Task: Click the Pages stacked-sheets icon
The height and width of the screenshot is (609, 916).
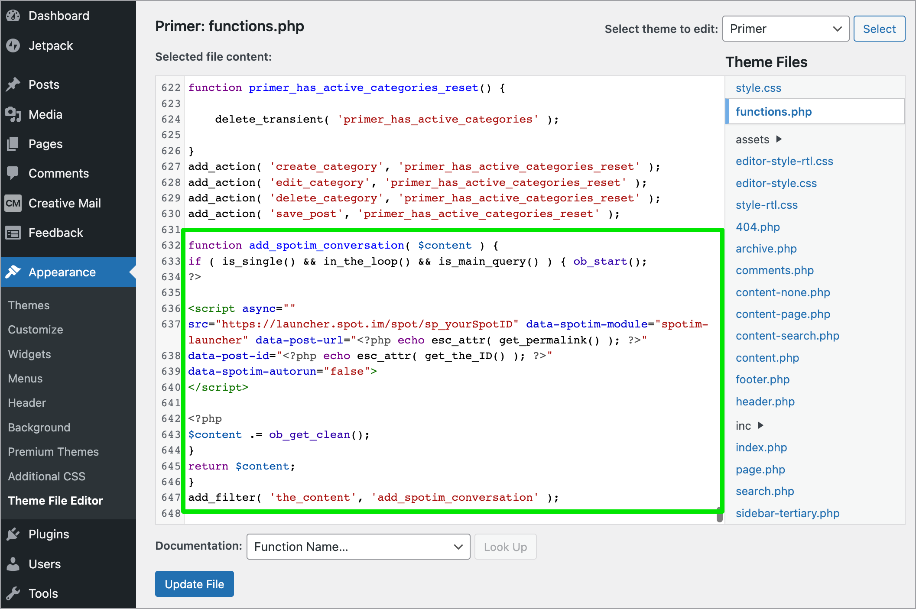Action: pos(13,144)
